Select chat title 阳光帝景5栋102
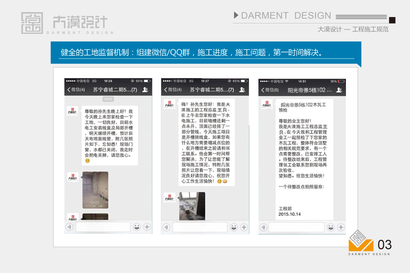 coord(309,90)
